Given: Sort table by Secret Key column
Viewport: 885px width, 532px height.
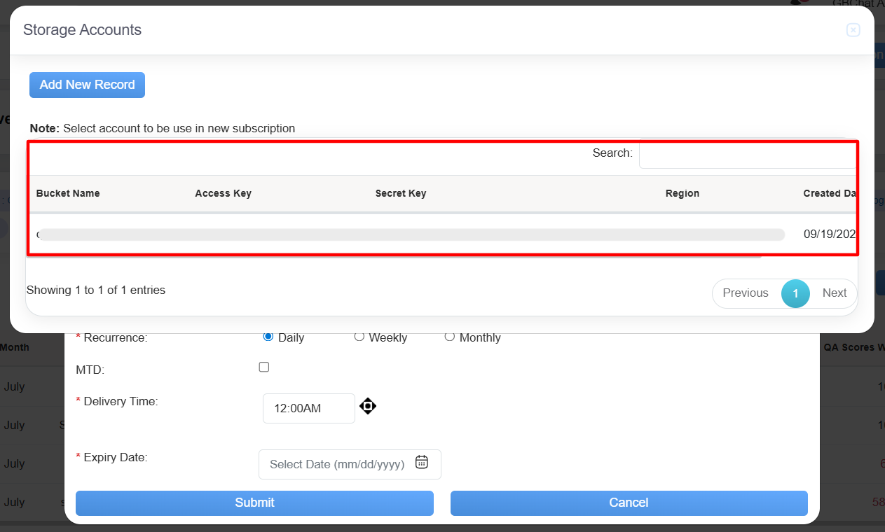Looking at the screenshot, I should 400,193.
